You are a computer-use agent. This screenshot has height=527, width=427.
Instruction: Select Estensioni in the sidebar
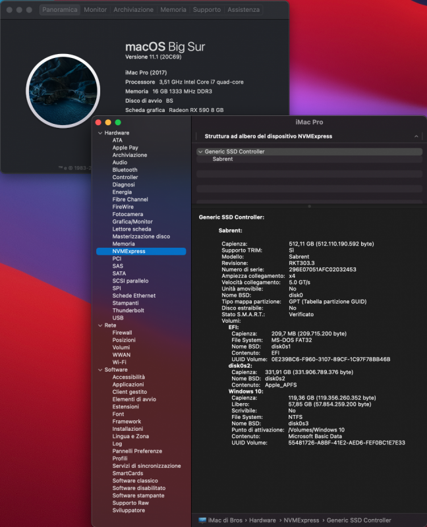[125, 406]
